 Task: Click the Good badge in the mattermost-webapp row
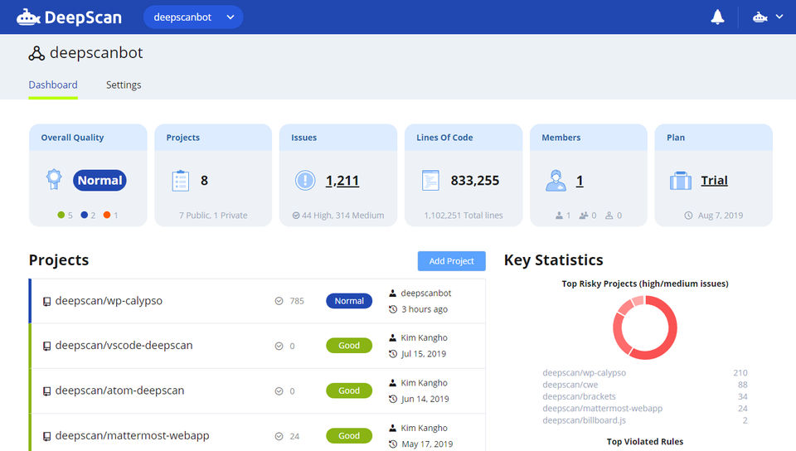tap(349, 436)
